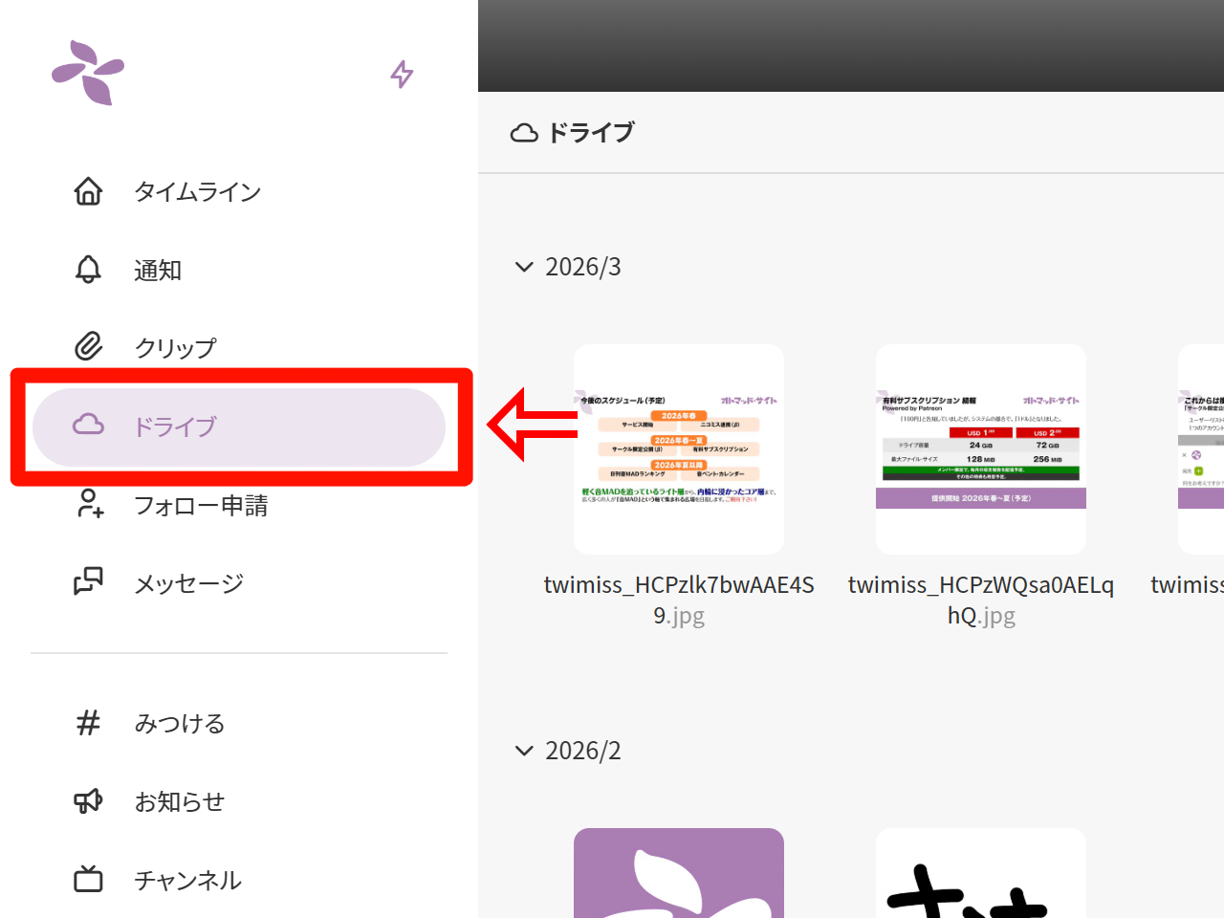This screenshot has width=1224, height=918.
Task: Click file name twimiss_HCPzWQsa0AELqhQ.jpg
Action: tap(980, 600)
